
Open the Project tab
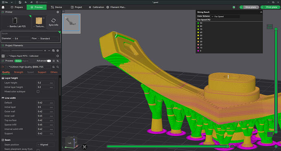pyautogui.click(x=77, y=7)
